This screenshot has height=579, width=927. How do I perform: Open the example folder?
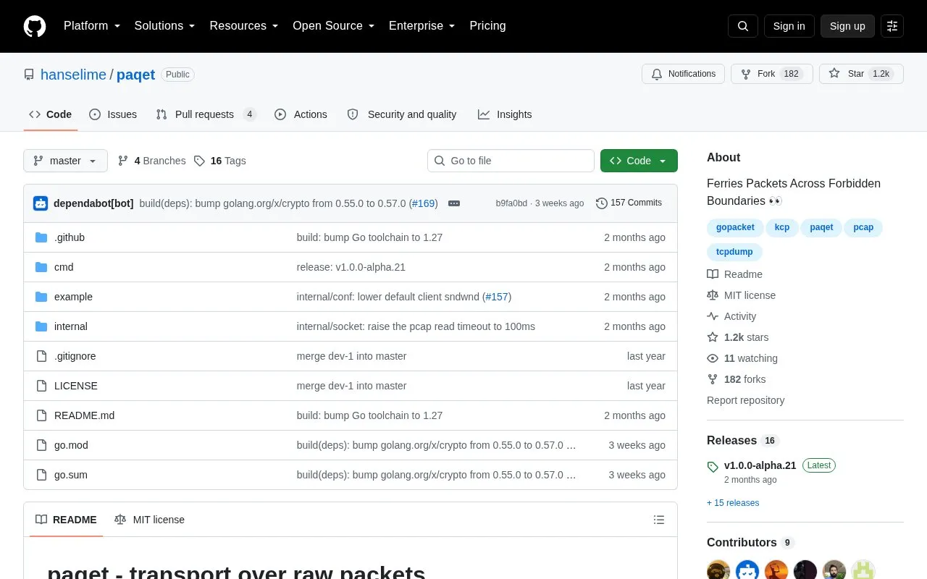pyautogui.click(x=73, y=297)
